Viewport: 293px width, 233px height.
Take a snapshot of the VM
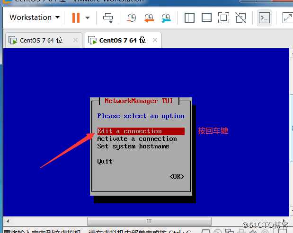pyautogui.click(x=132, y=18)
